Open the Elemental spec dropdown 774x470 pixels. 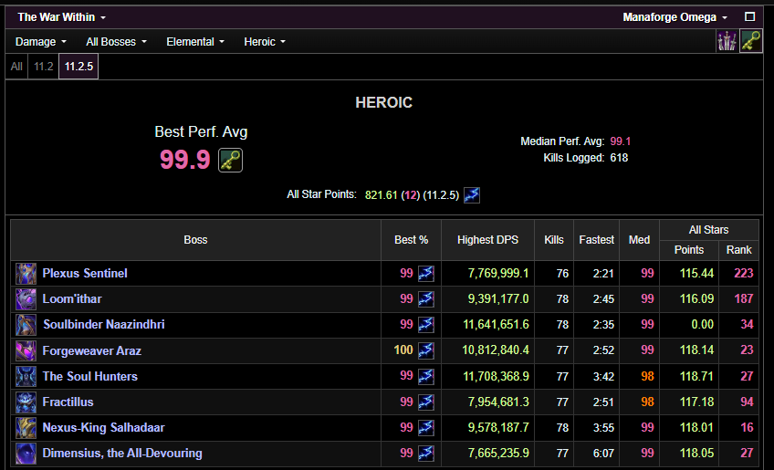point(195,42)
